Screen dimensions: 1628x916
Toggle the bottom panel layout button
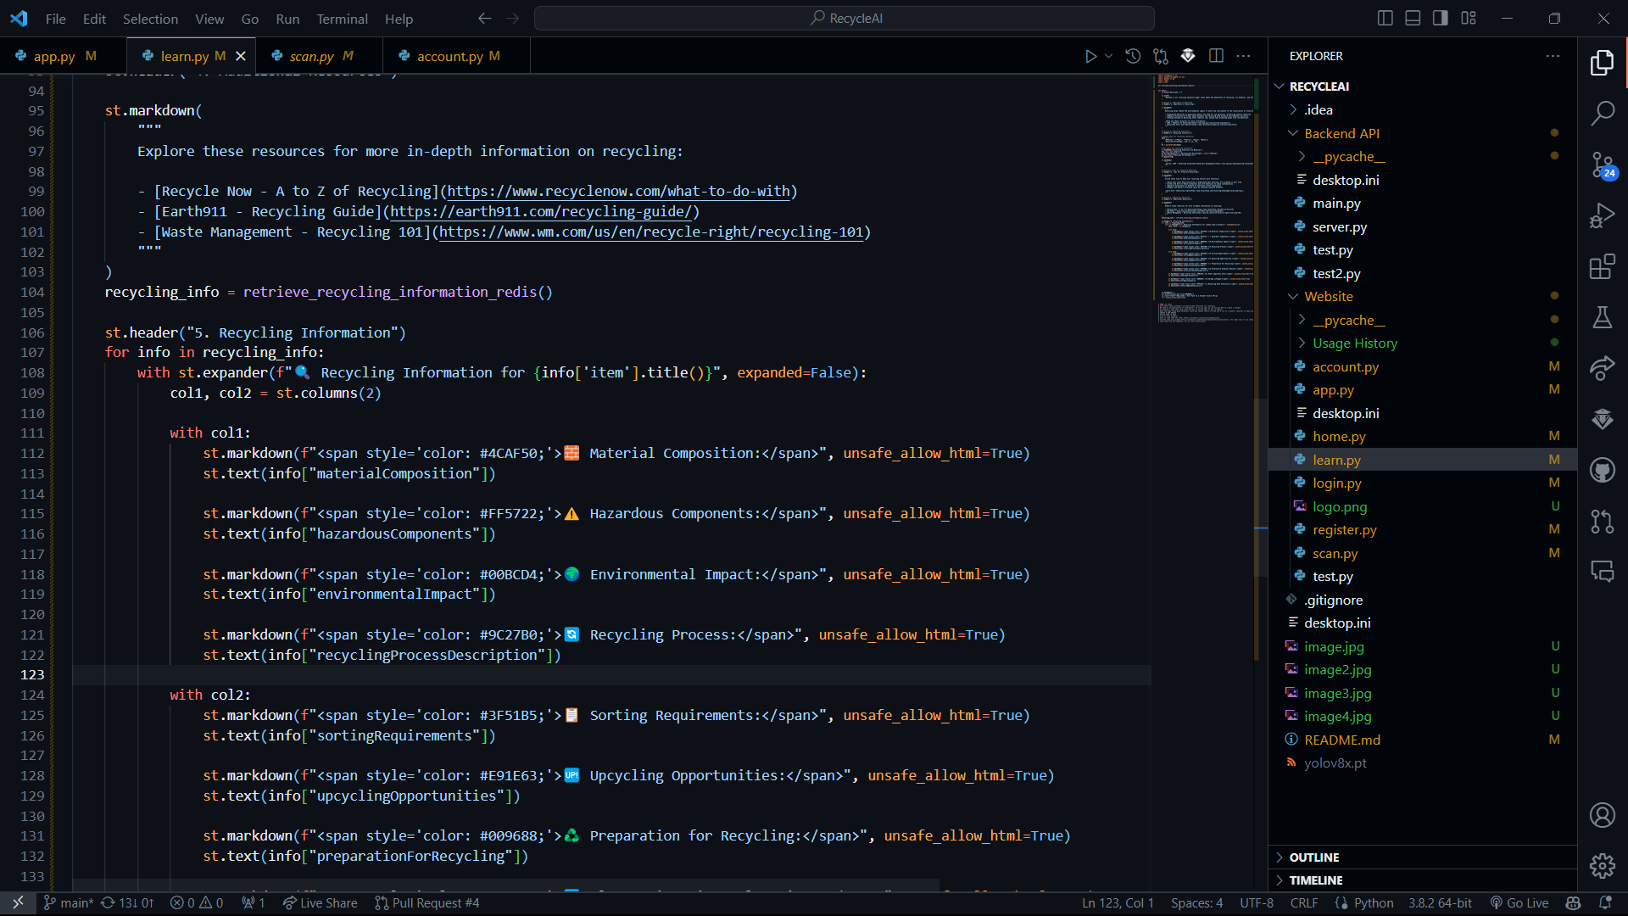pos(1413,18)
